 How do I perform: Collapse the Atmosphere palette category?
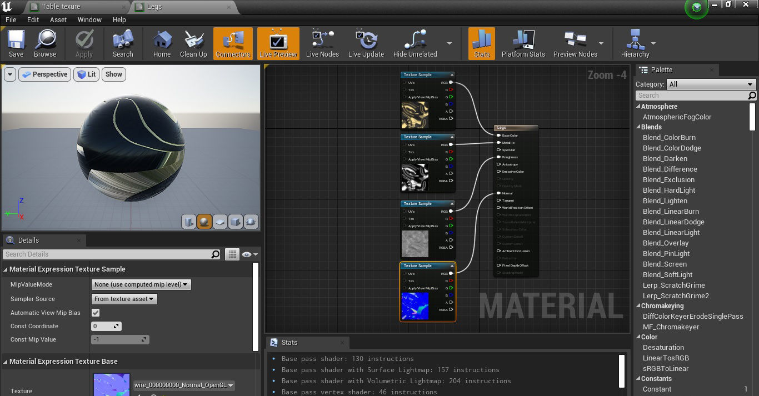pyautogui.click(x=638, y=107)
